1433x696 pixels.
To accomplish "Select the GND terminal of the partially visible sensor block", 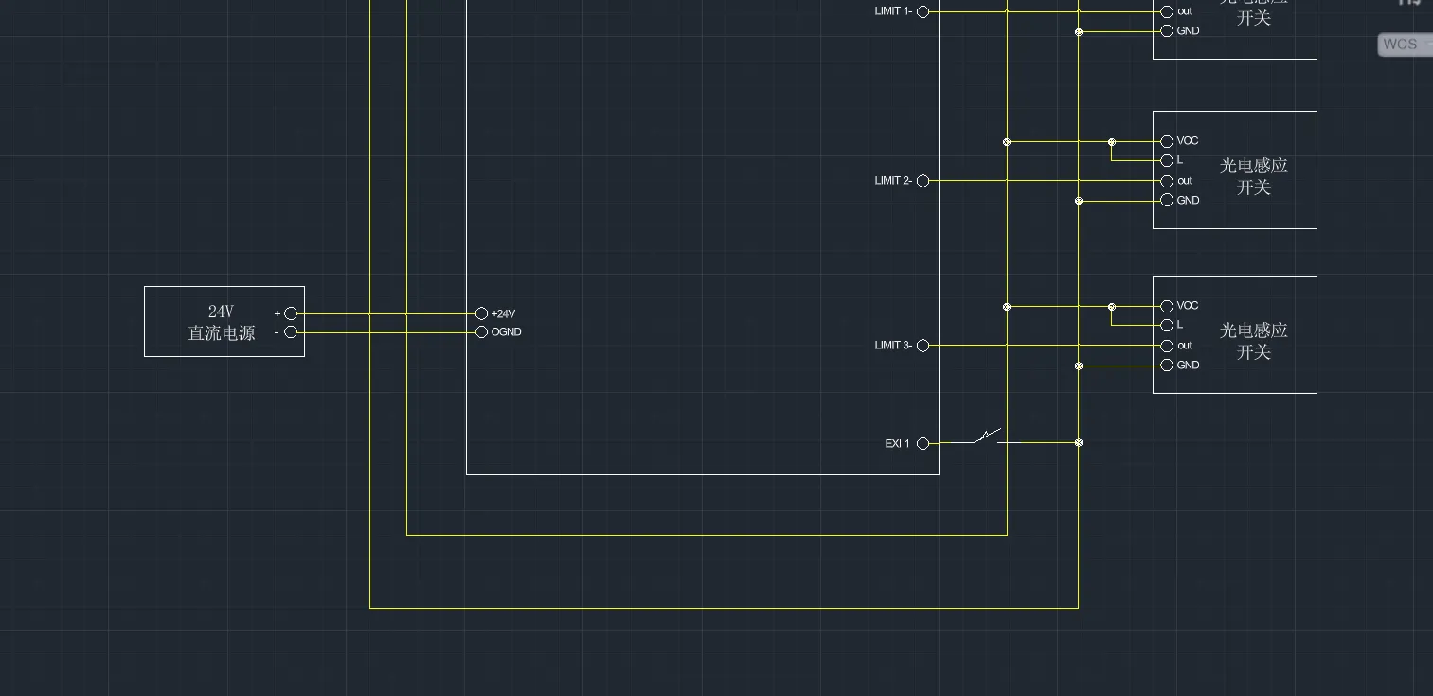I will [1167, 31].
